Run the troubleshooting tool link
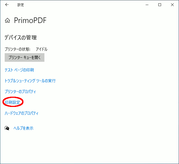The height and width of the screenshot is (164, 179). click(x=30, y=81)
